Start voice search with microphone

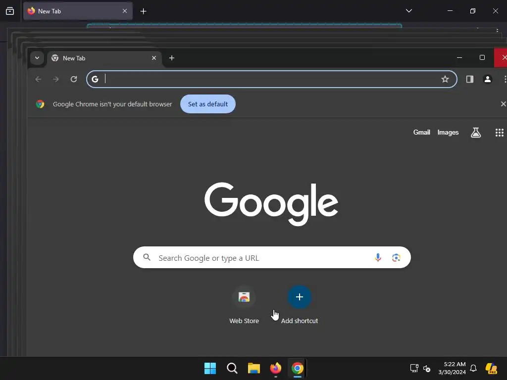tap(378, 257)
